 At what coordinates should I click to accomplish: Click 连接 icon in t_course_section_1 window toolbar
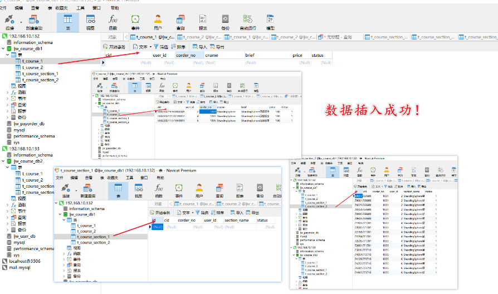coord(66,190)
